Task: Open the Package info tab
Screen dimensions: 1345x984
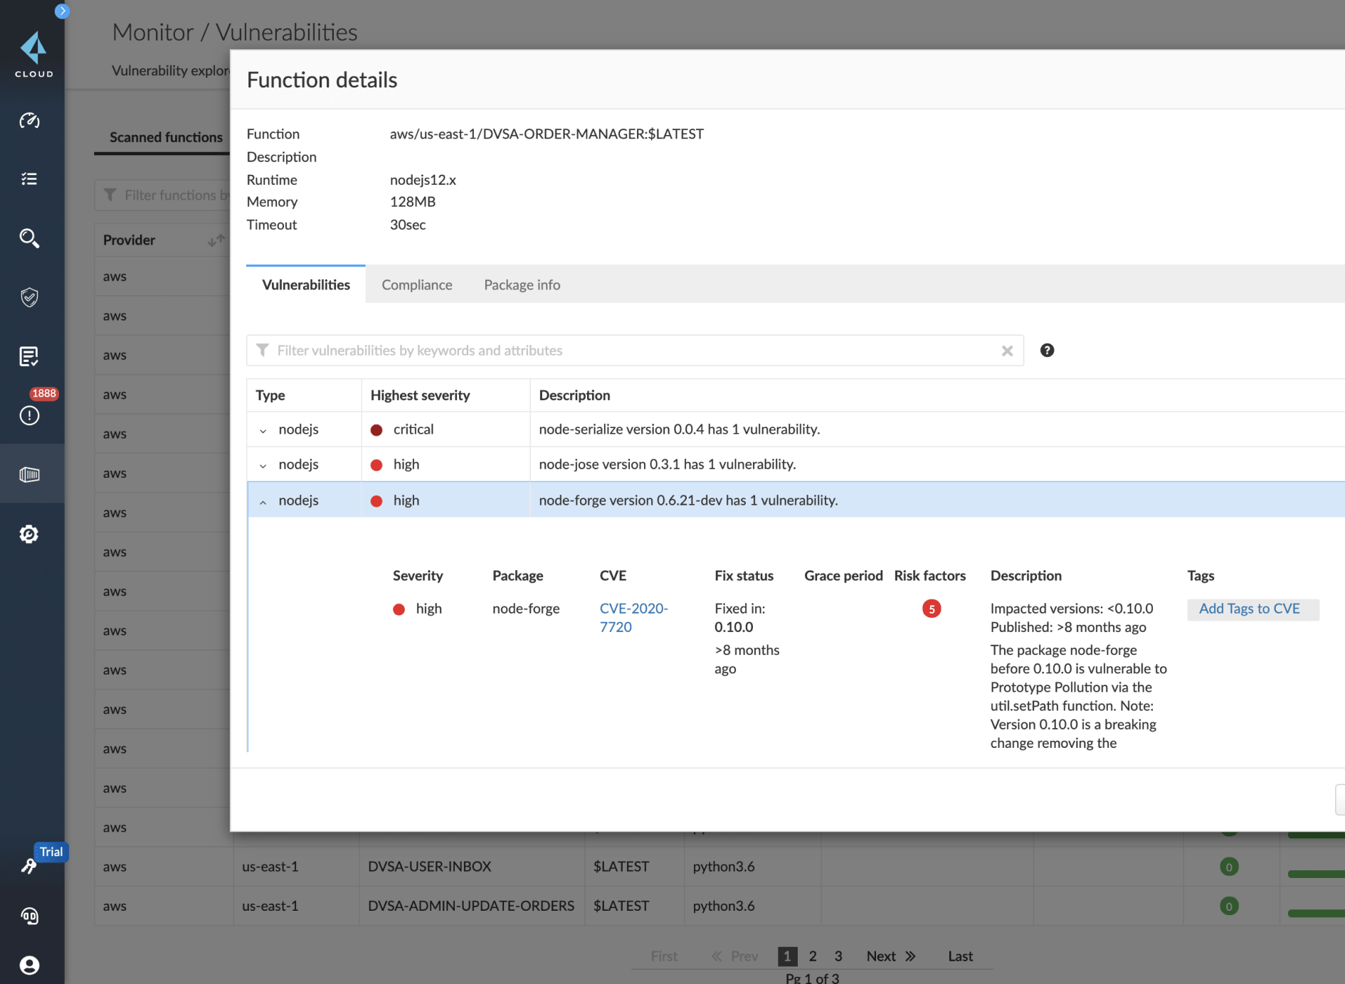Action: (522, 284)
